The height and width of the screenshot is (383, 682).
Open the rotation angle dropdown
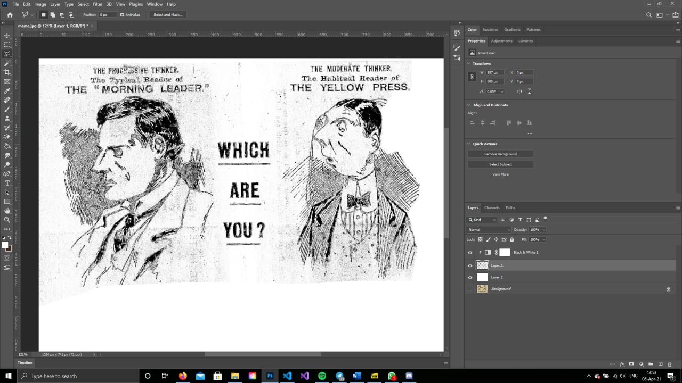[x=502, y=91]
